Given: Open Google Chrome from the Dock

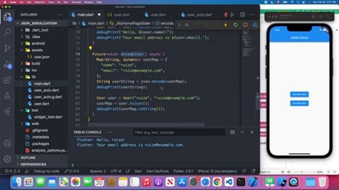Looking at the screenshot, I should (x=217, y=182).
